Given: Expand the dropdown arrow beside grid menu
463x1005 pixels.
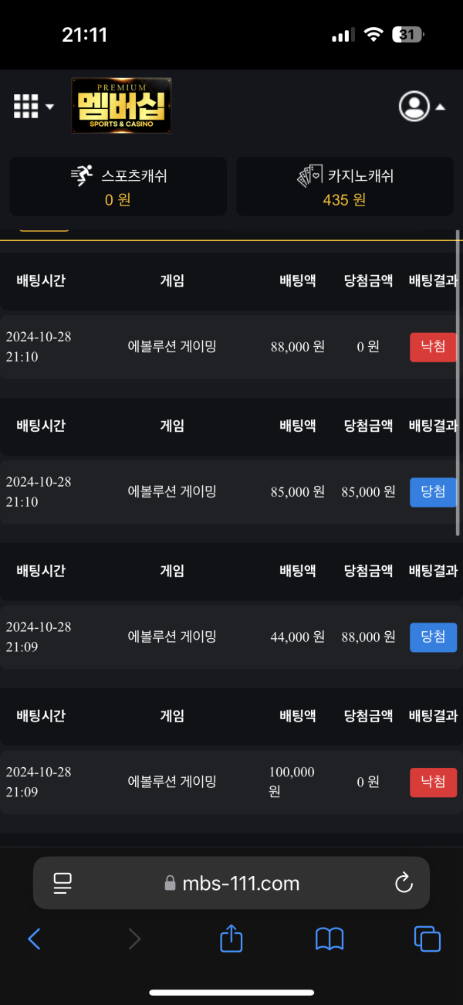Looking at the screenshot, I should 49,107.
